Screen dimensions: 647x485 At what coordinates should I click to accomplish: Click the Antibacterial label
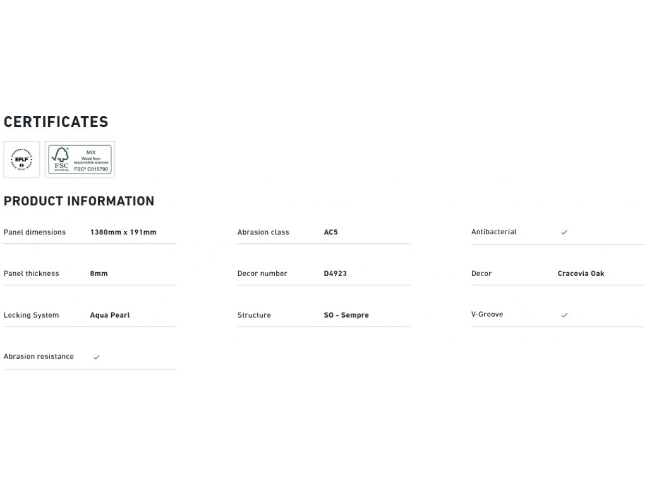pyautogui.click(x=494, y=232)
